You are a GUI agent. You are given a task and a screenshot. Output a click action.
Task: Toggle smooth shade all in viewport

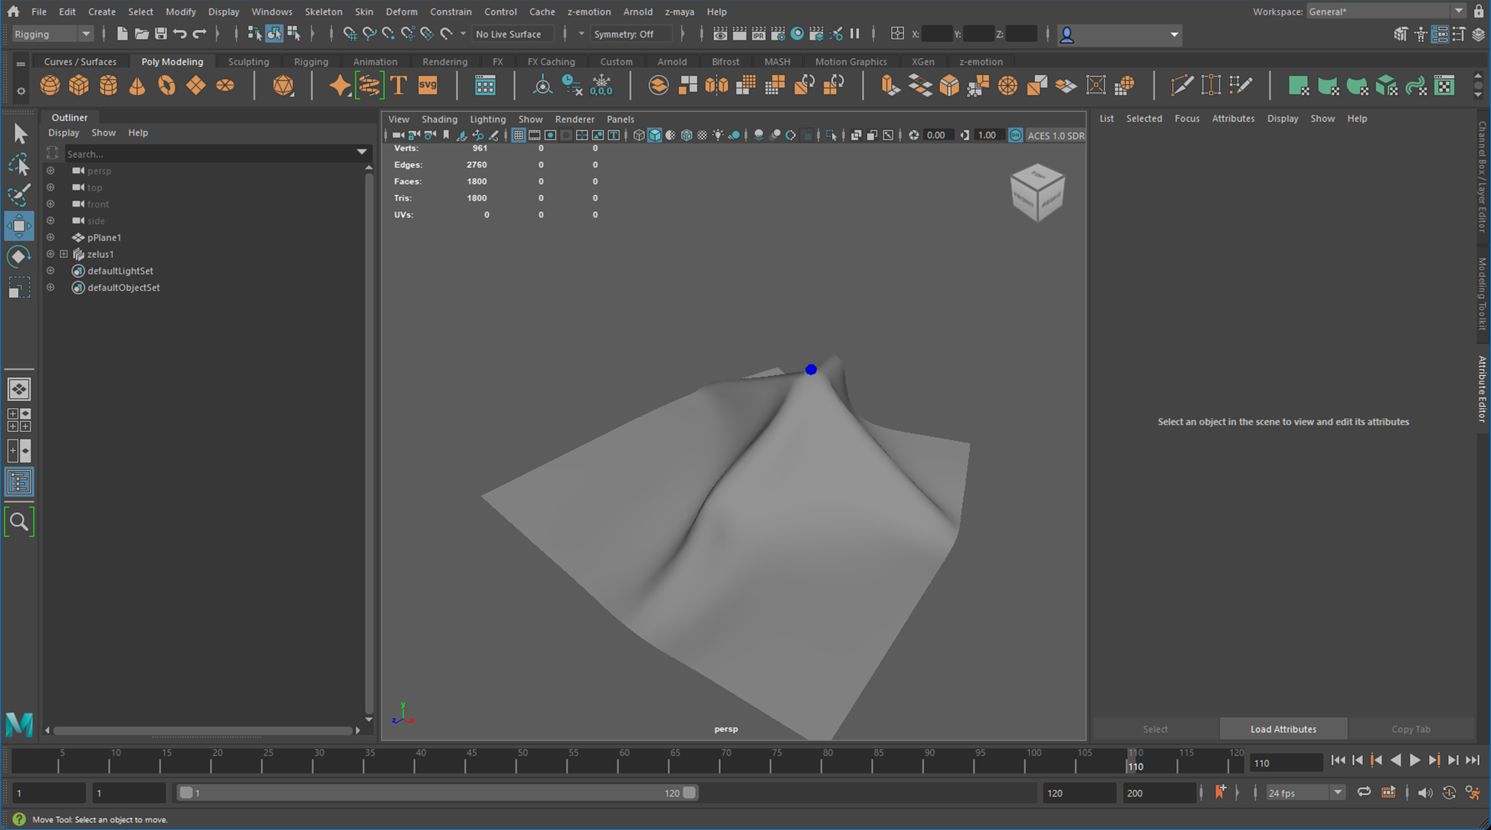pyautogui.click(x=654, y=136)
